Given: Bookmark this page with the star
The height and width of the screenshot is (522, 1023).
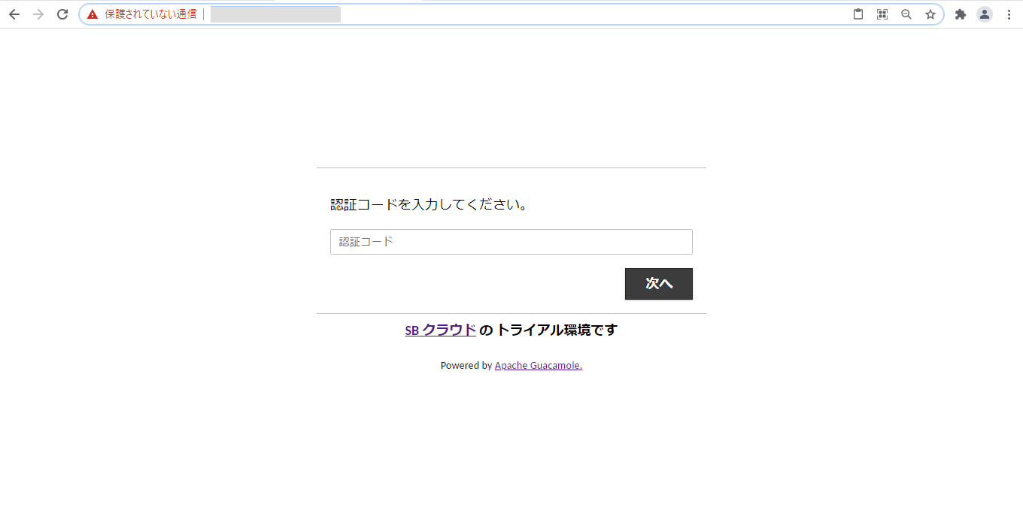Looking at the screenshot, I should point(930,14).
